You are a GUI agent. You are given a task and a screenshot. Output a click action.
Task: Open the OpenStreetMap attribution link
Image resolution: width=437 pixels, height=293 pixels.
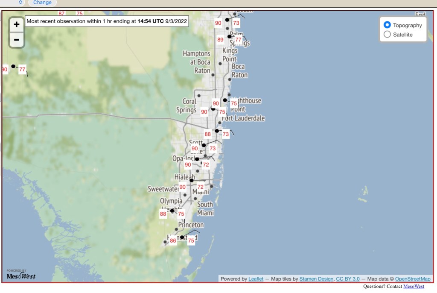[413, 279]
